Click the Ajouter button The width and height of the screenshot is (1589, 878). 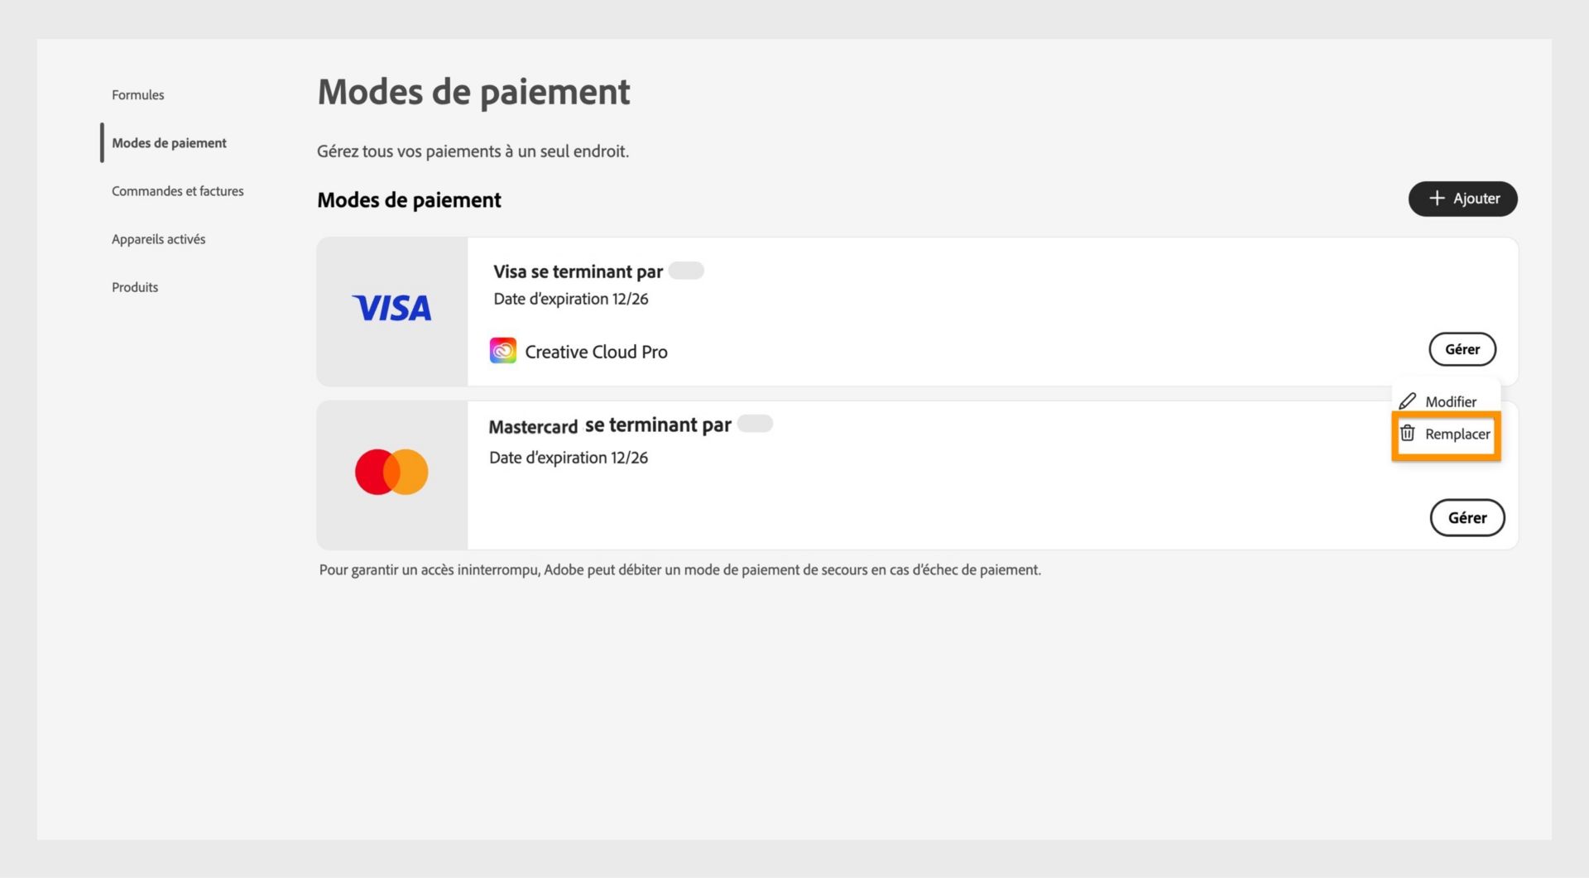pyautogui.click(x=1463, y=199)
